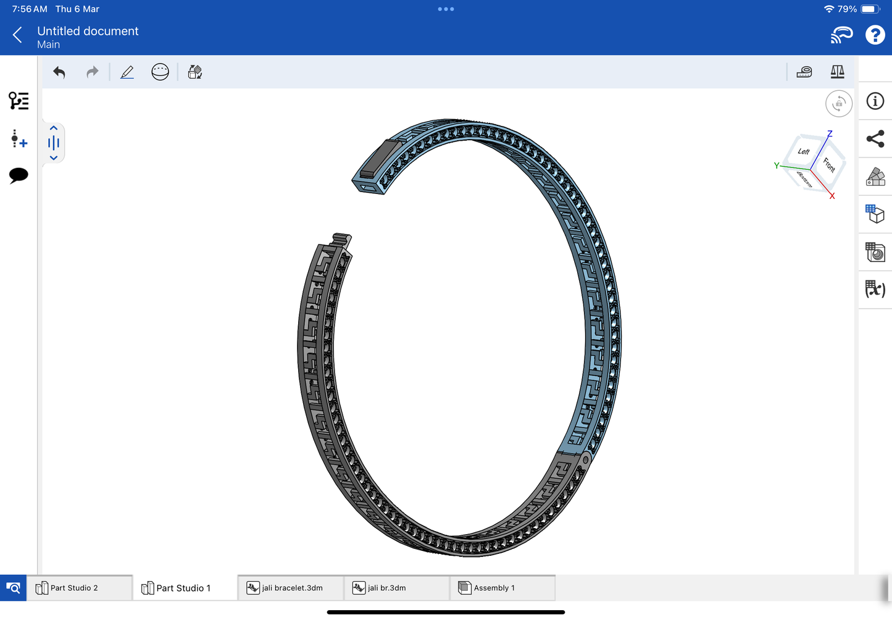Open the jali bracelet.3dm tab

click(x=291, y=588)
